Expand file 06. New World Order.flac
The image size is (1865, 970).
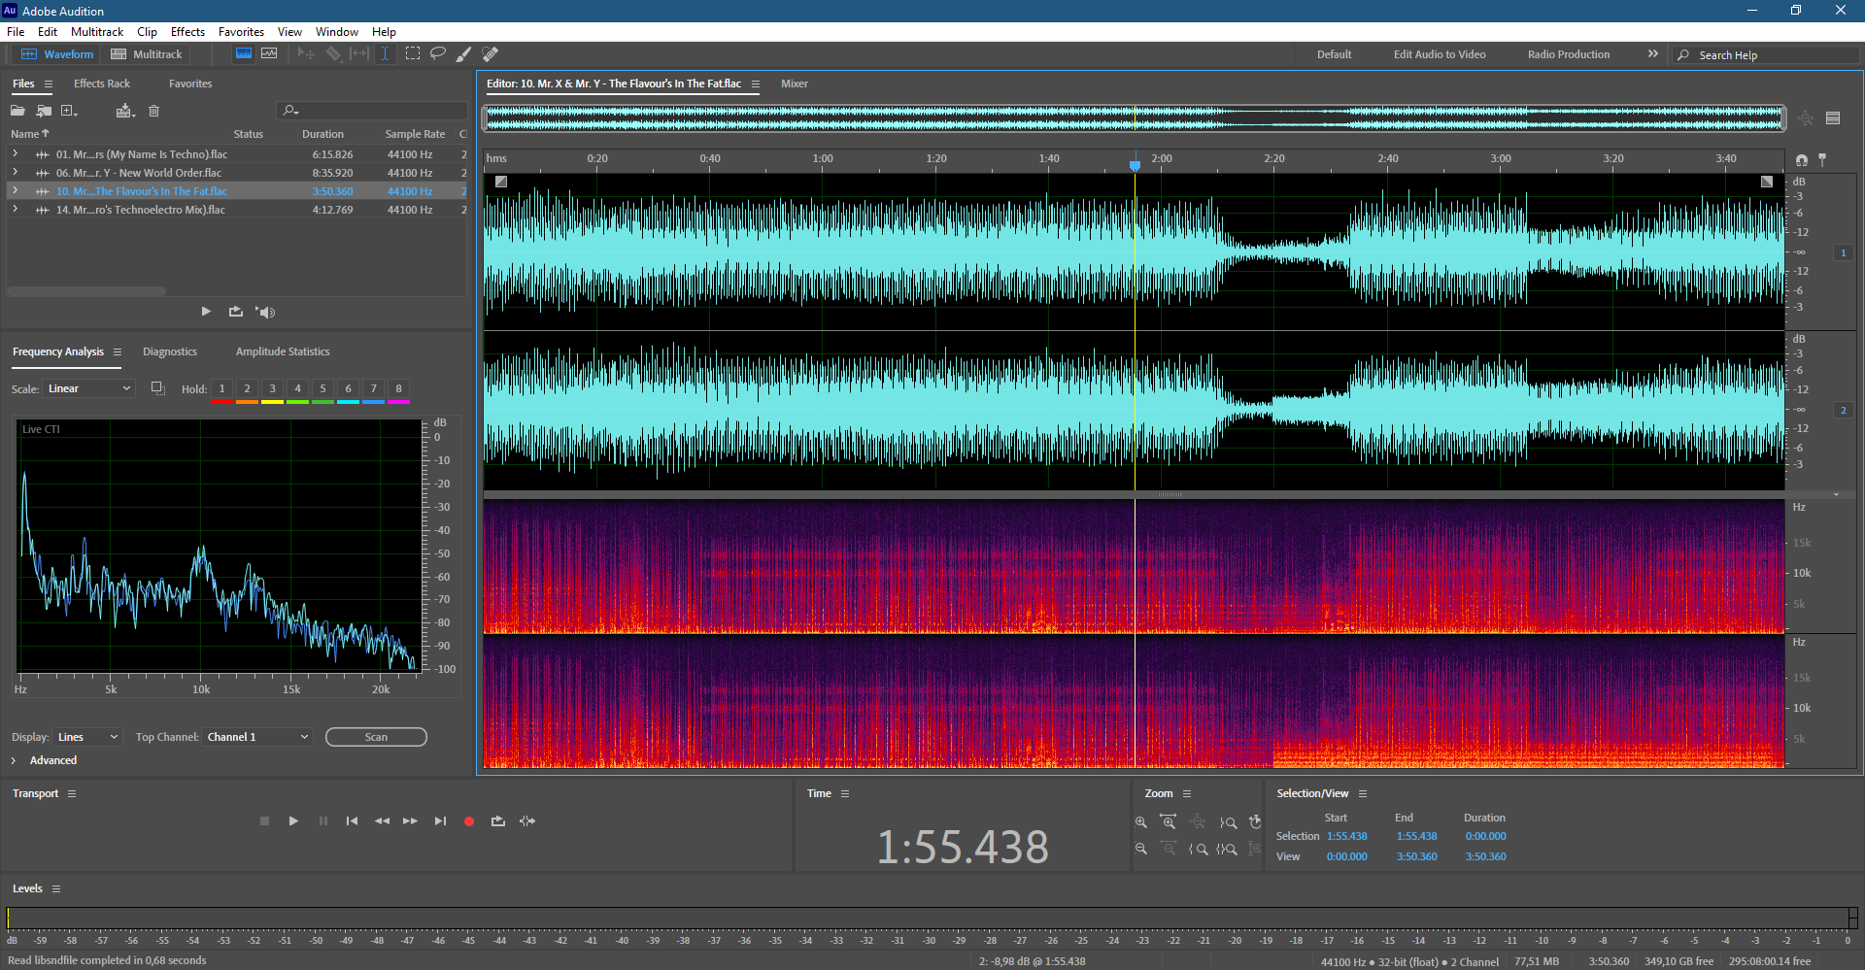(16, 173)
